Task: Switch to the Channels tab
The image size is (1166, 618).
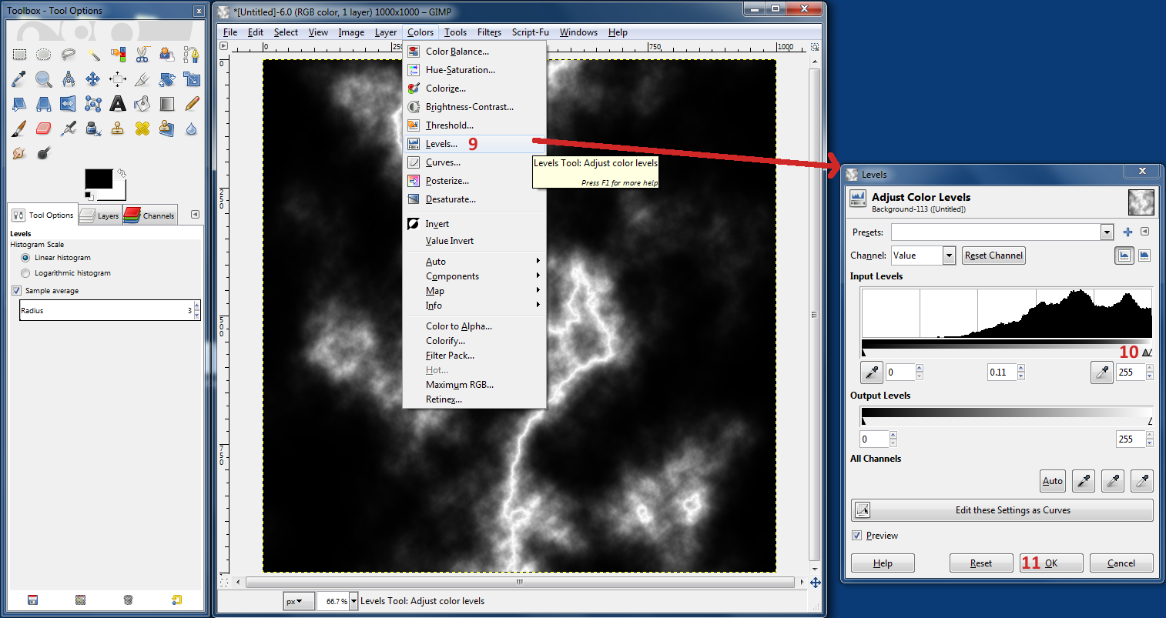Action: tap(149, 215)
